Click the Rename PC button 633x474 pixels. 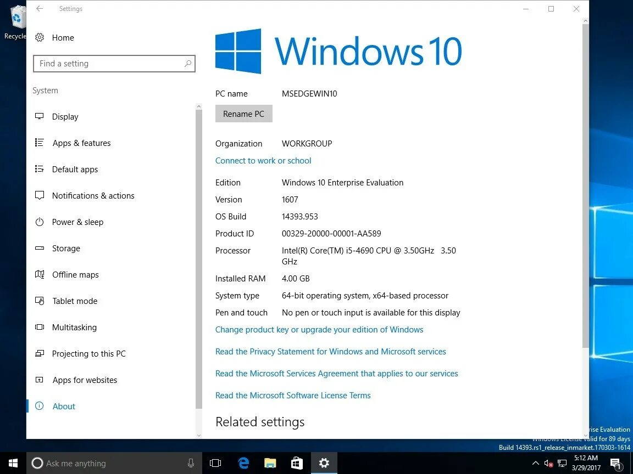click(x=243, y=114)
